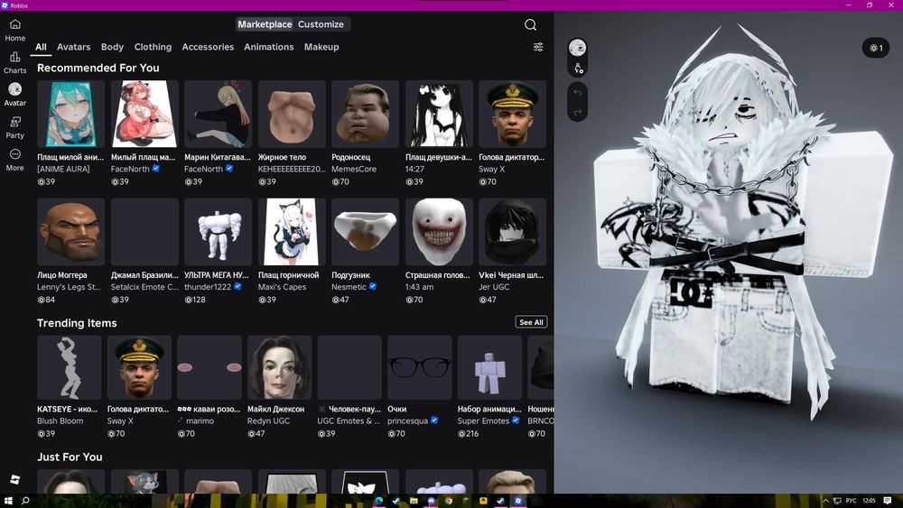Select the Accessories category tab
Viewport: 903px width, 508px height.
(x=208, y=47)
